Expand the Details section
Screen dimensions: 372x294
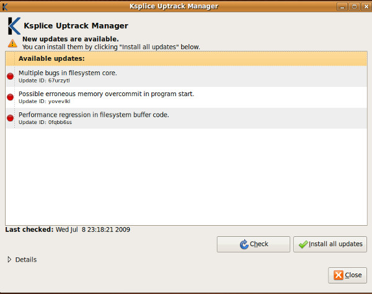pos(9,260)
